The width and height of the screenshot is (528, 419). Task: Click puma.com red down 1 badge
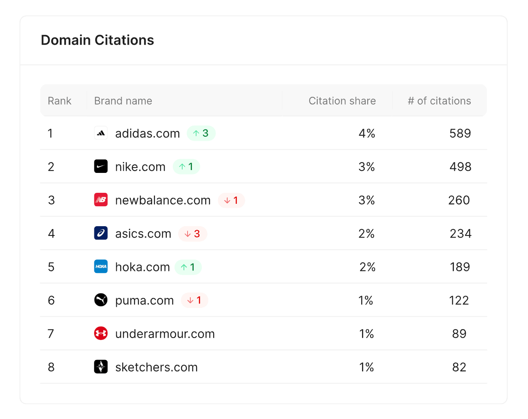[194, 300]
